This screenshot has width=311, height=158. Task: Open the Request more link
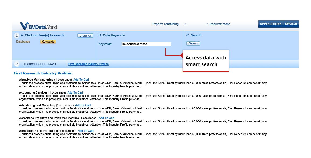[220, 24]
